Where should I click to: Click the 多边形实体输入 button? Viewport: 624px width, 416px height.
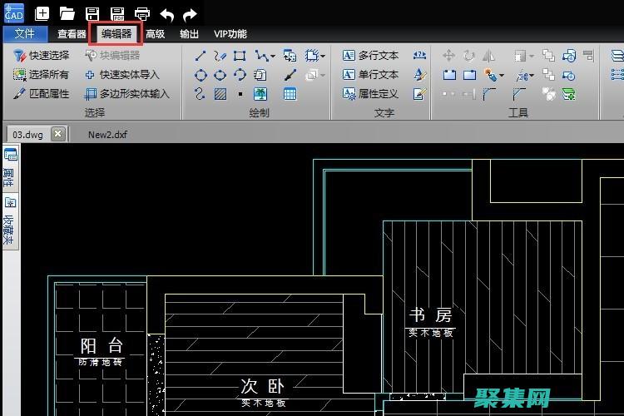coord(127,93)
